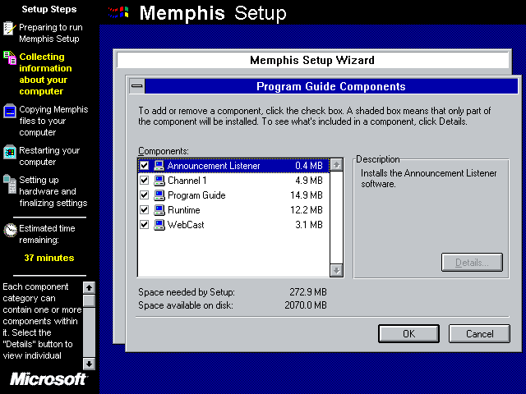
Task: Click the 272.9 MB space needed value
Action: pyautogui.click(x=308, y=292)
